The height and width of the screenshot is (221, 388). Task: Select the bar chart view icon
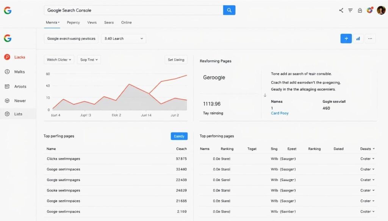[x=358, y=38]
